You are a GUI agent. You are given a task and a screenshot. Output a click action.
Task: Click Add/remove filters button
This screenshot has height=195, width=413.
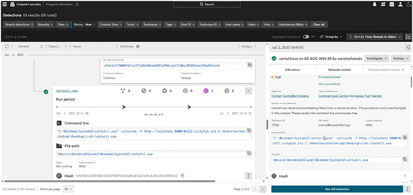[293, 24]
